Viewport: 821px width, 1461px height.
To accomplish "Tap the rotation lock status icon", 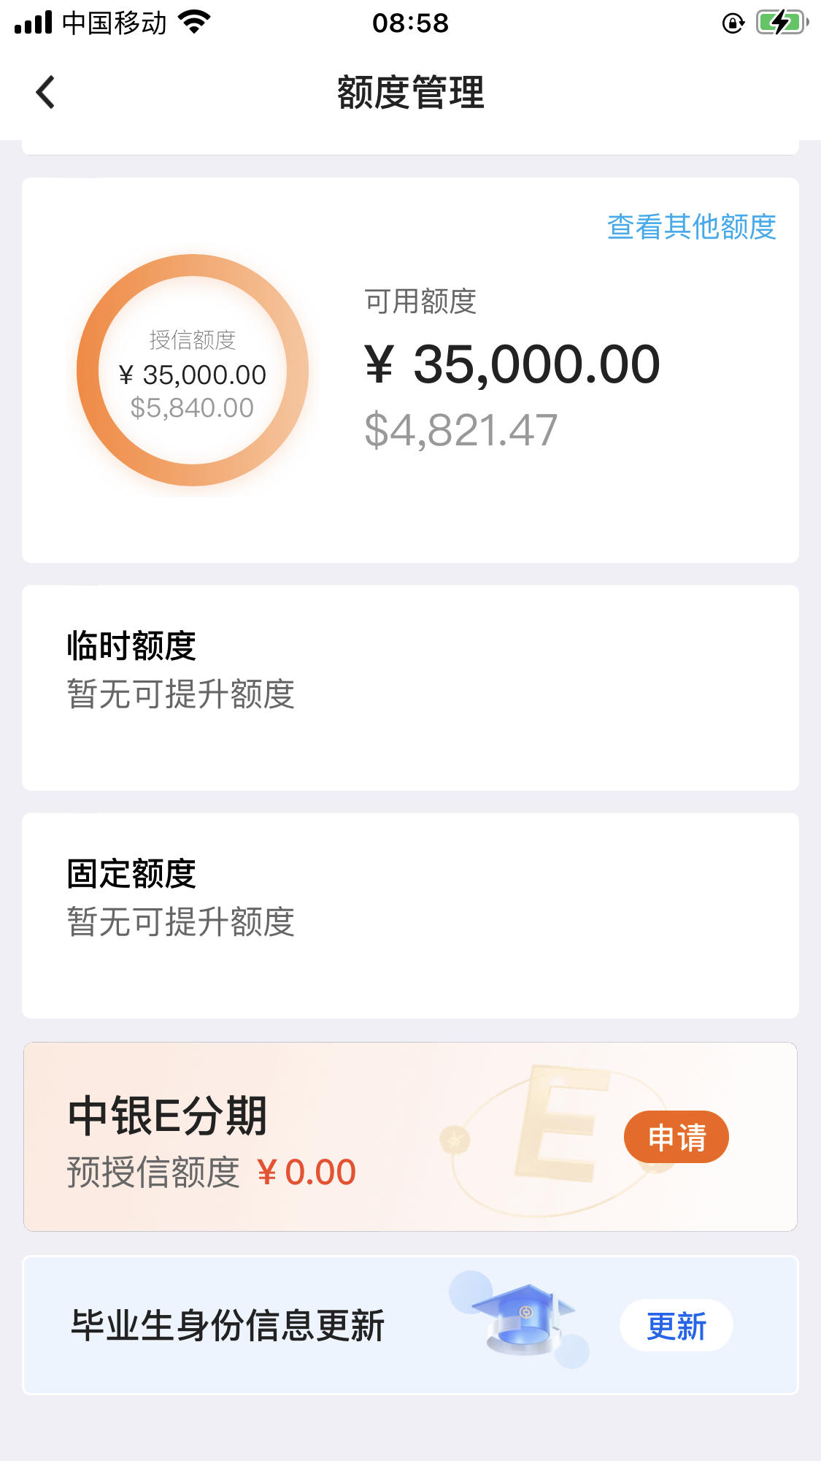I will tap(733, 23).
